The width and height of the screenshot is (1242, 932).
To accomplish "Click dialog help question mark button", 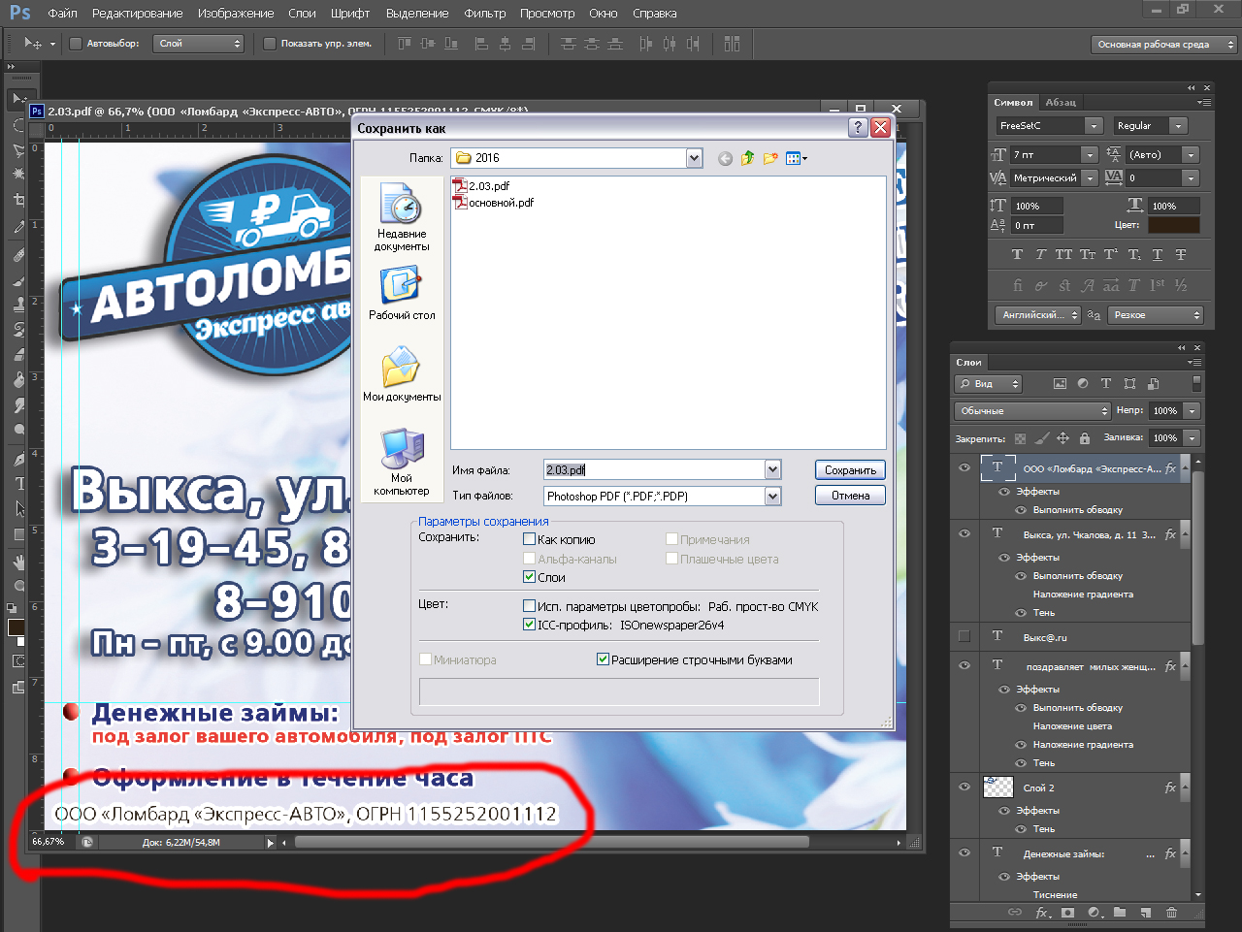I will click(x=858, y=127).
